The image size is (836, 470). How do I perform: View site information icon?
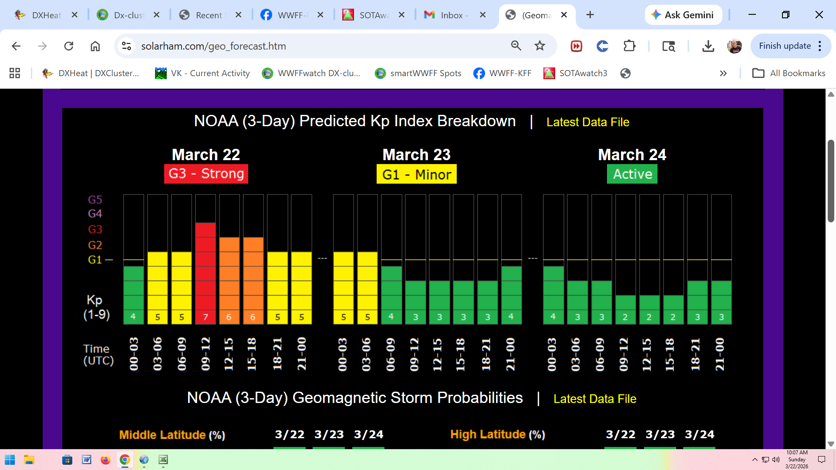tap(127, 46)
